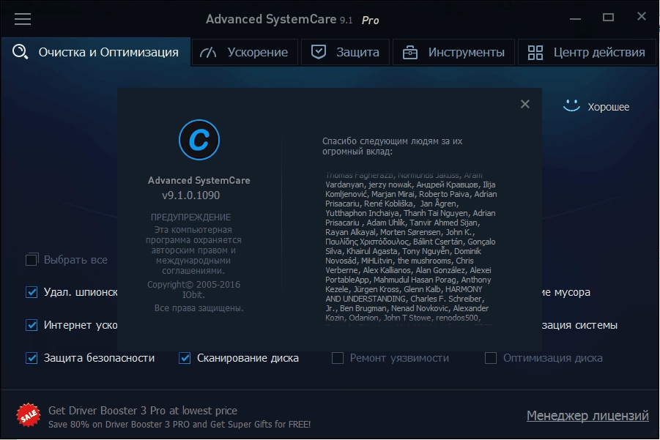Click the ПРЕДУПРЕЖДЕНИЕ heading
This screenshot has height=440, width=660.
190,217
